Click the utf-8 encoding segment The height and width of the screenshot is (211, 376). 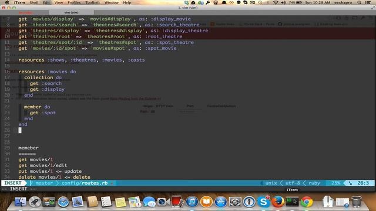(293, 183)
